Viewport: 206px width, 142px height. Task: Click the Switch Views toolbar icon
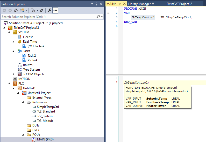22,10
